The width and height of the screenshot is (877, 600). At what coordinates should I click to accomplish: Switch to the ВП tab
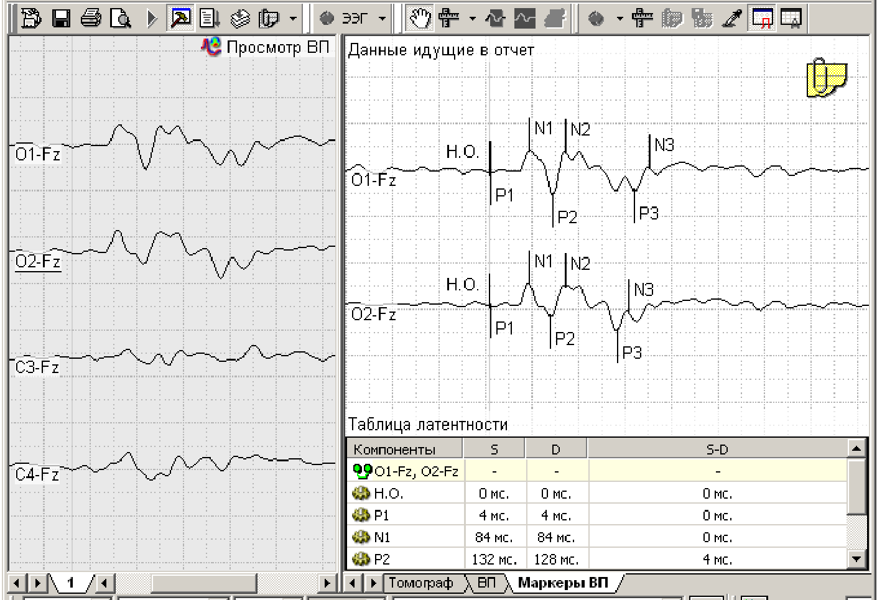(486, 583)
